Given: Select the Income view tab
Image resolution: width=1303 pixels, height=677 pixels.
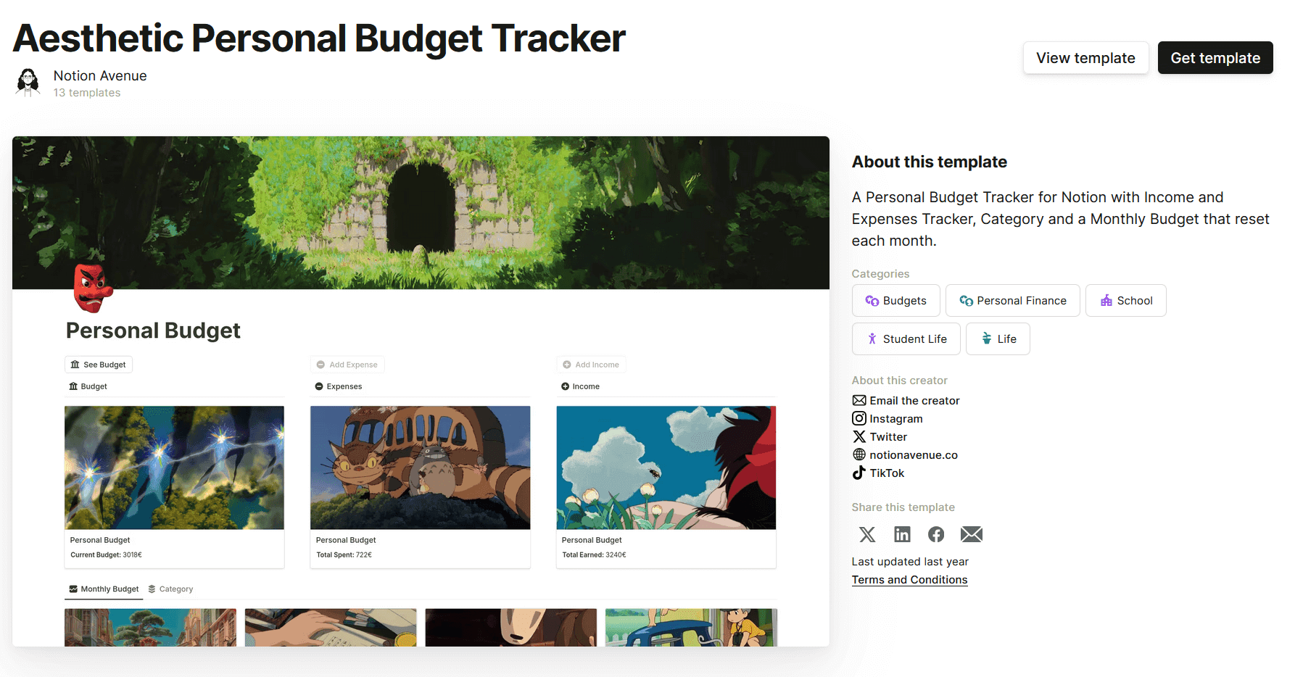Looking at the screenshot, I should point(580,386).
